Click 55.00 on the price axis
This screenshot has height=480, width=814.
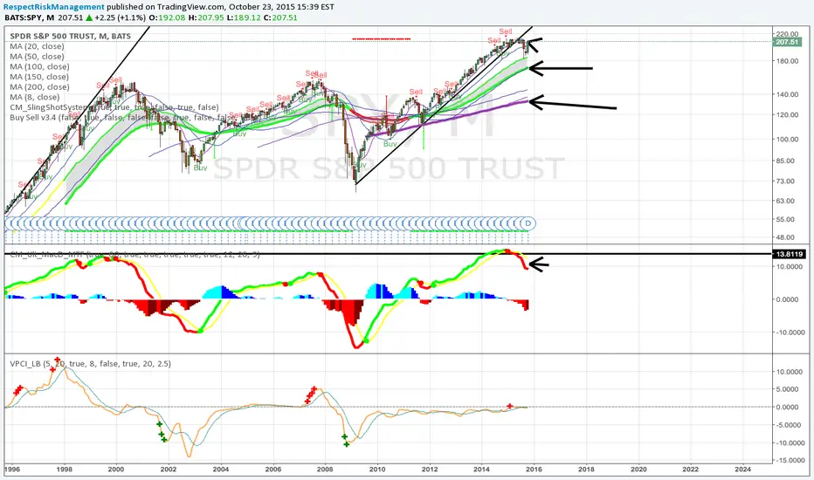tap(786, 219)
